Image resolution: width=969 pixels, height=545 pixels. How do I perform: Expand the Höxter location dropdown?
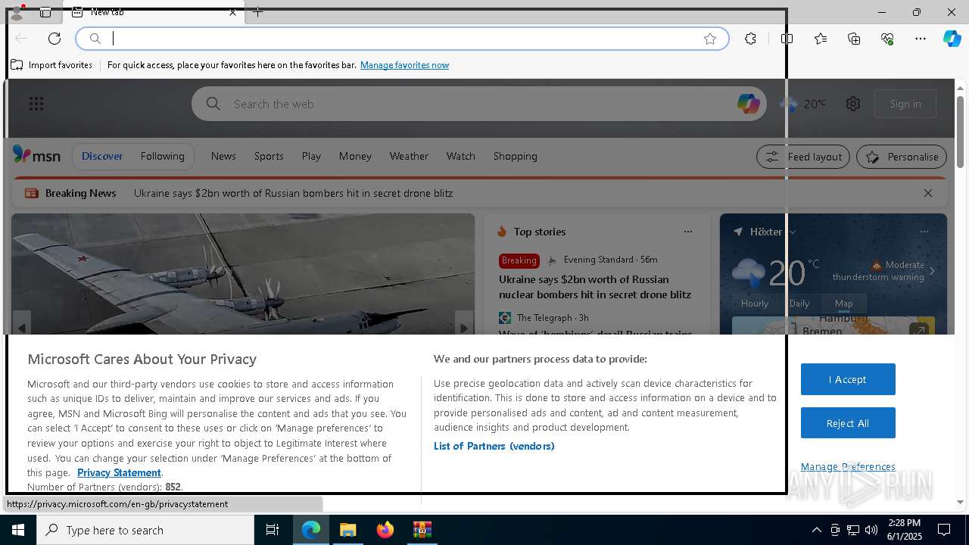tap(793, 232)
